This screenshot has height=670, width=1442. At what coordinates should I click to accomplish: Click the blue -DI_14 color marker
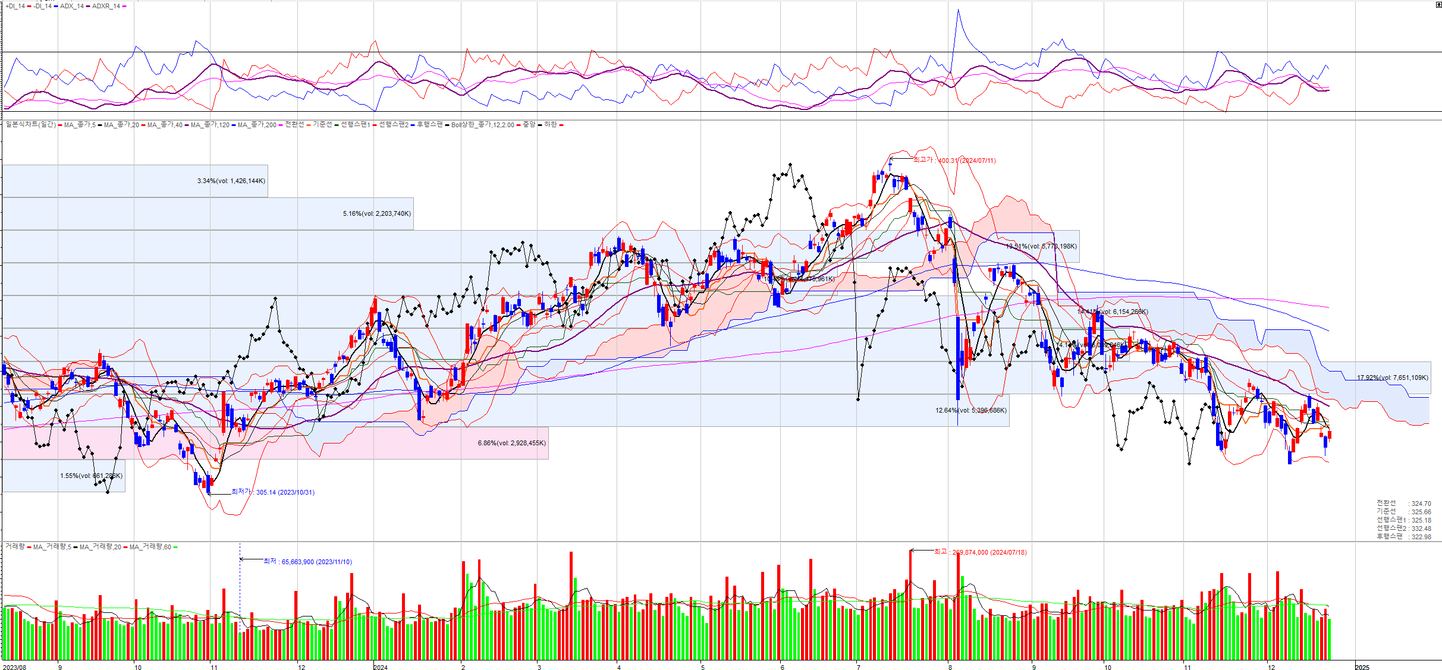55,6
